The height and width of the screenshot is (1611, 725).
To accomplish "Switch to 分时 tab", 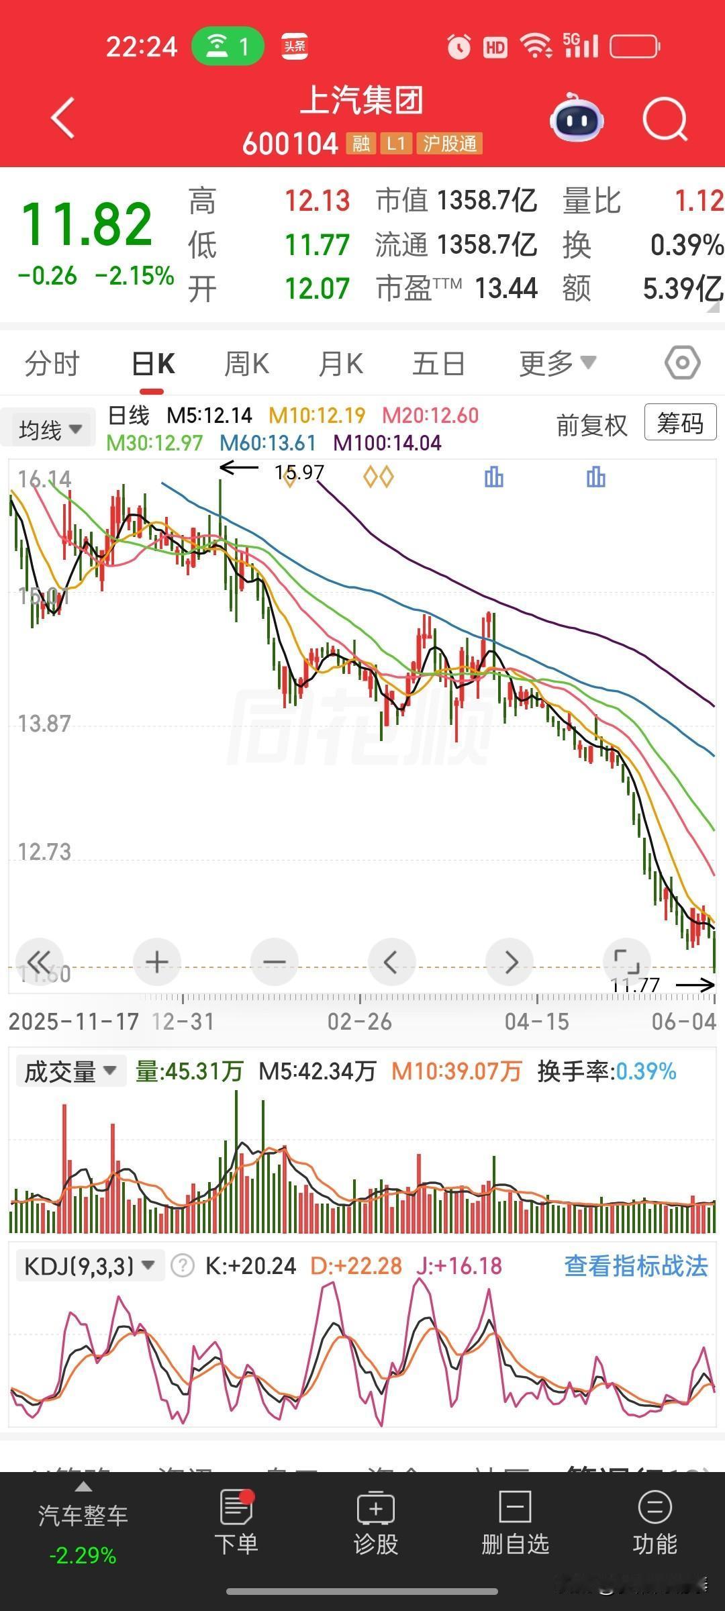I will pyautogui.click(x=52, y=364).
